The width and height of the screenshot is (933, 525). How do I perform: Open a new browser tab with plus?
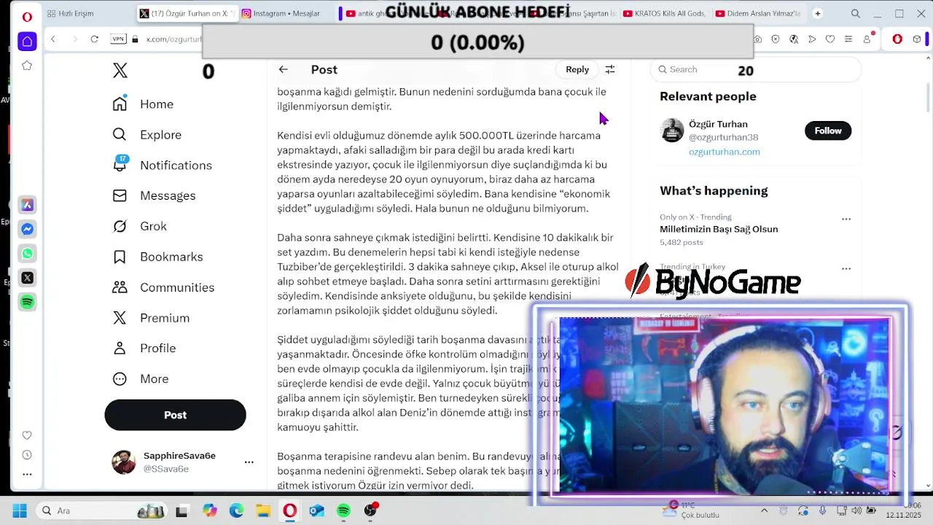tap(817, 13)
